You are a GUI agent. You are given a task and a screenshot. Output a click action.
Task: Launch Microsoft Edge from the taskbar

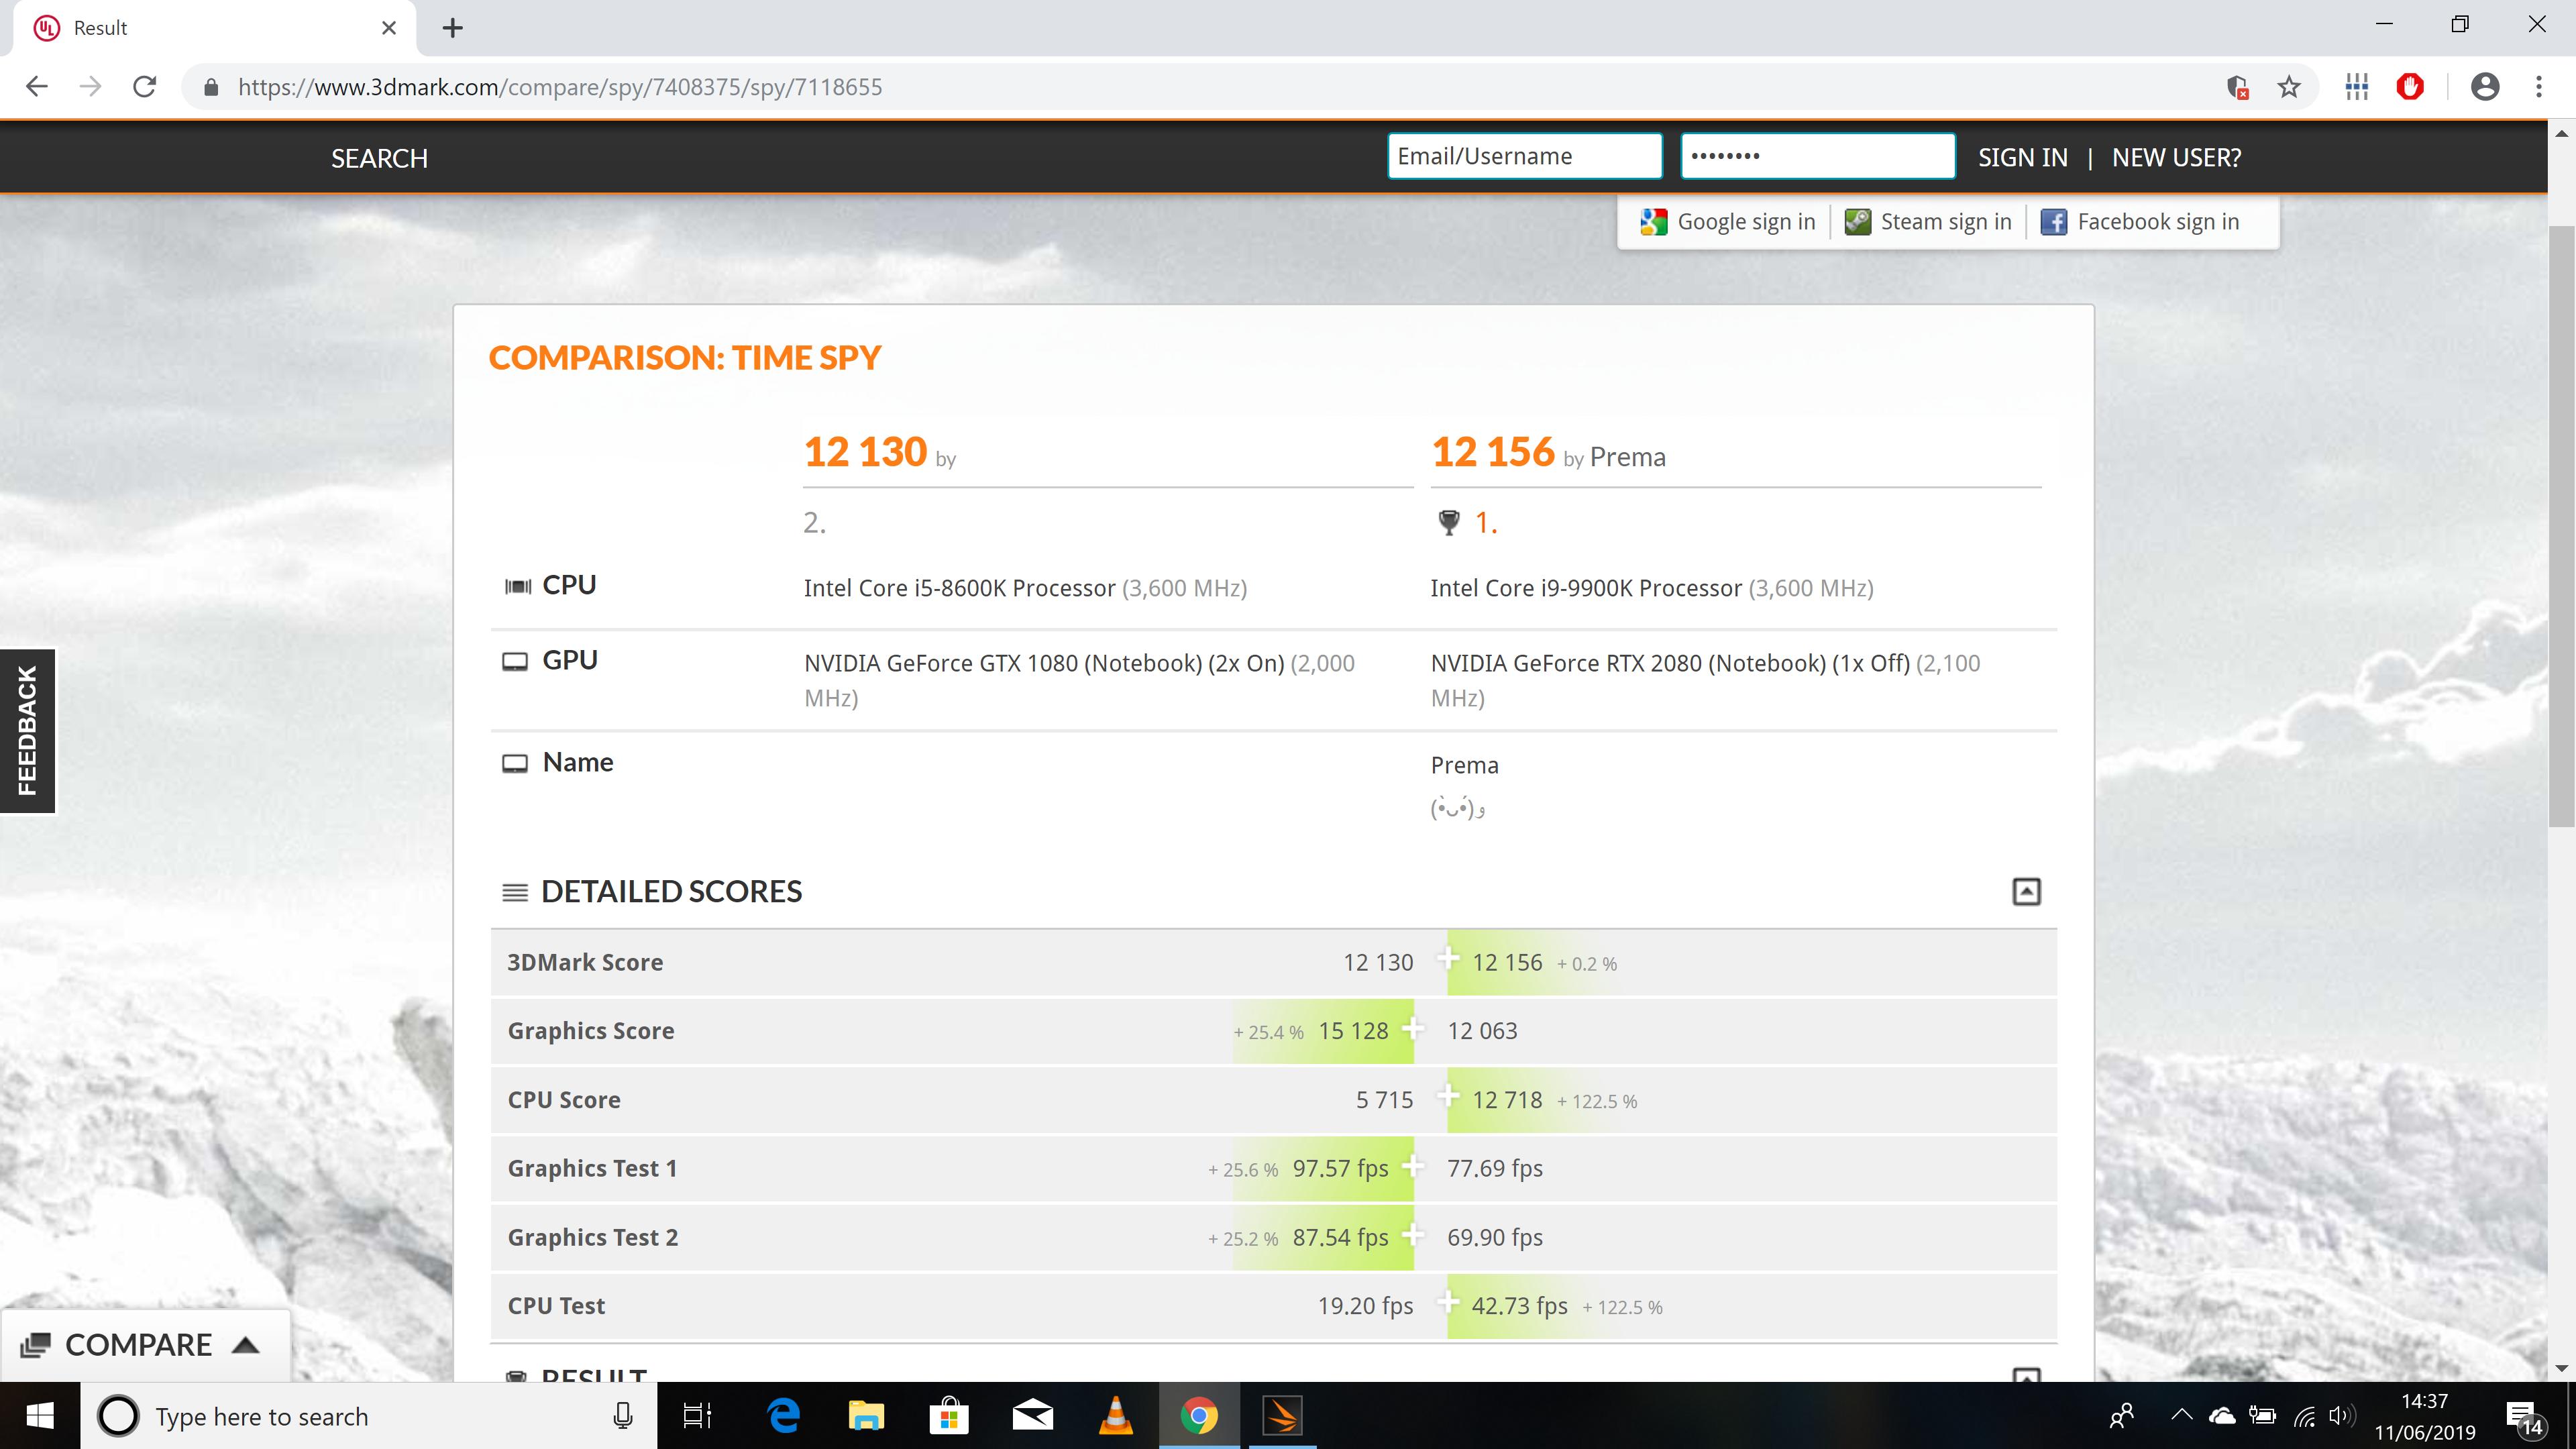pyautogui.click(x=784, y=1416)
